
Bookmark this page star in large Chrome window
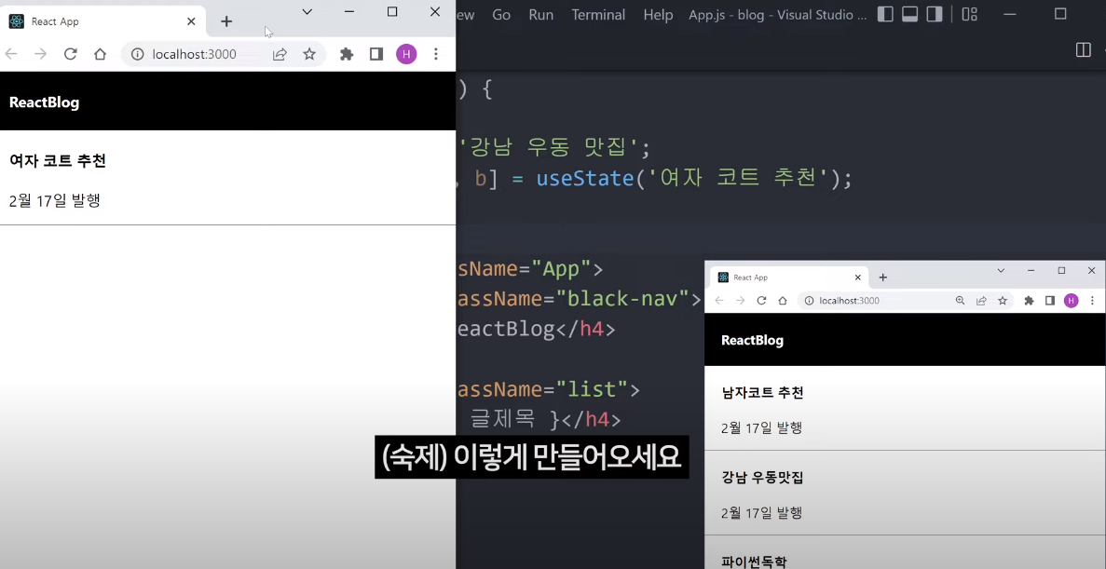309,54
